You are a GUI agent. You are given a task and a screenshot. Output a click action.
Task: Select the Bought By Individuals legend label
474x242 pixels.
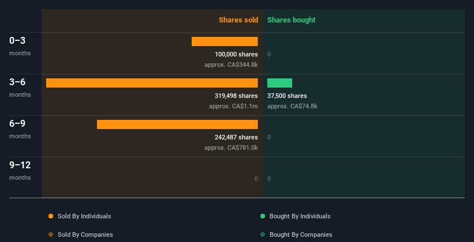click(300, 216)
